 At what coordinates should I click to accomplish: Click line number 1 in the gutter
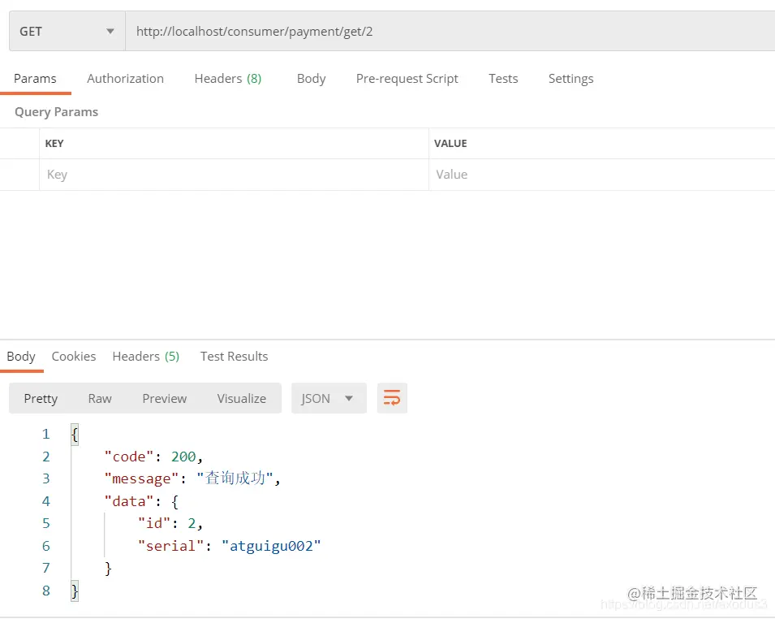(x=46, y=434)
